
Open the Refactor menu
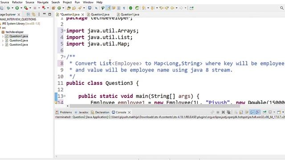click(x=17, y=2)
